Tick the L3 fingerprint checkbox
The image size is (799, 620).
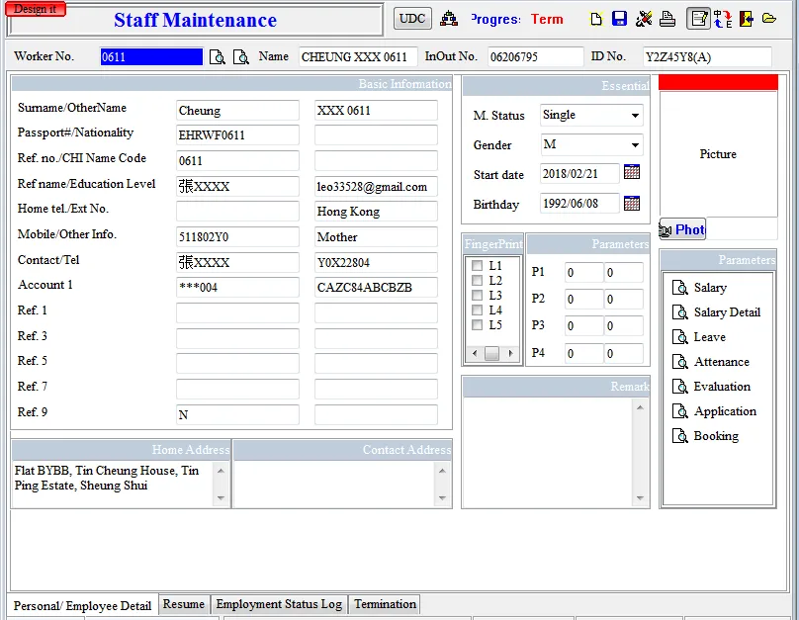pos(478,296)
